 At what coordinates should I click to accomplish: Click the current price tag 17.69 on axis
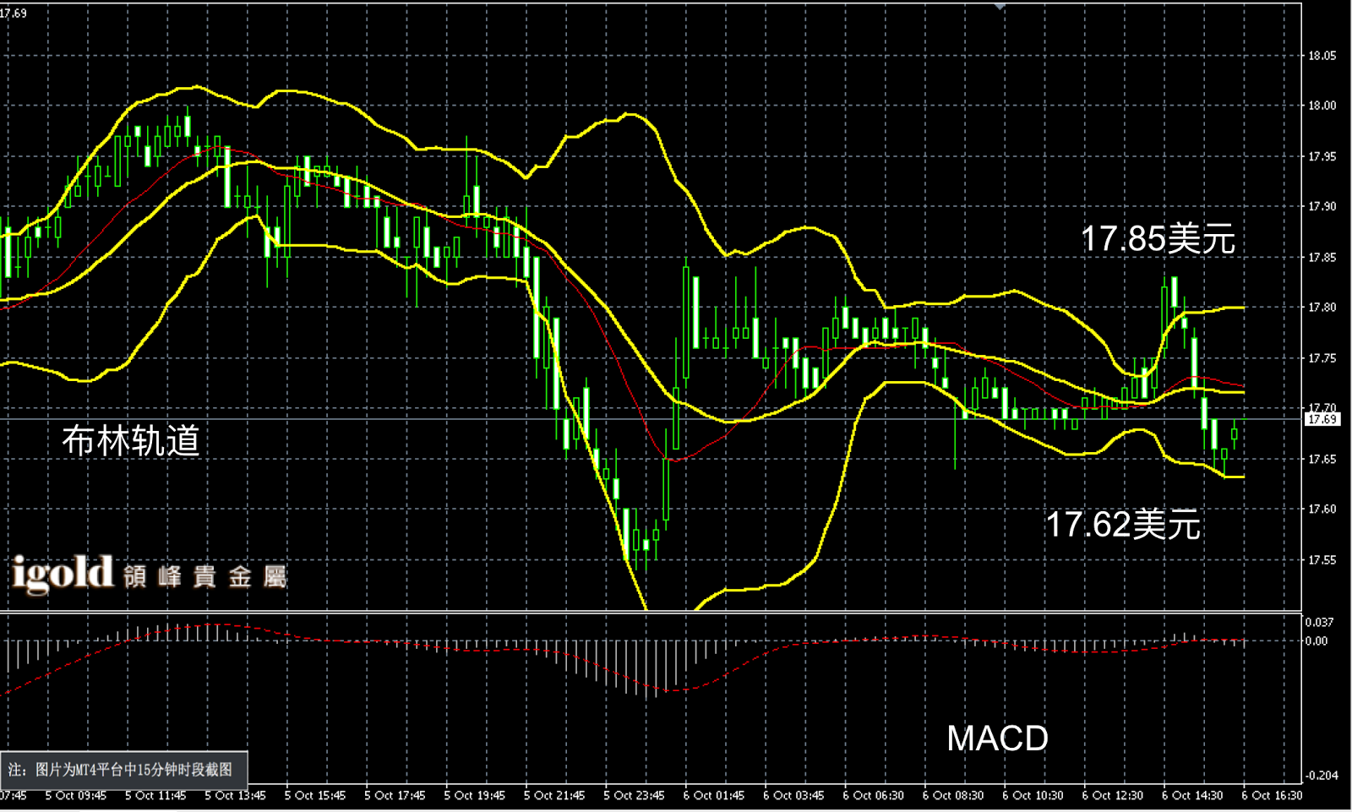click(x=1322, y=419)
